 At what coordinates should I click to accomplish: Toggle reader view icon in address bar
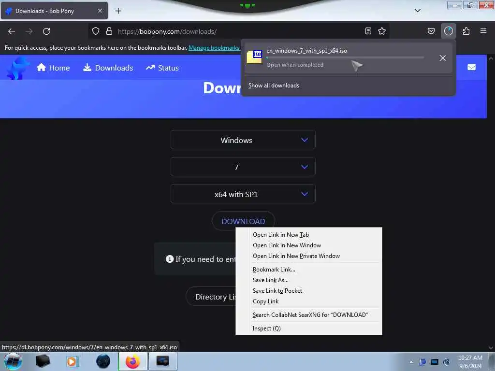pyautogui.click(x=368, y=31)
